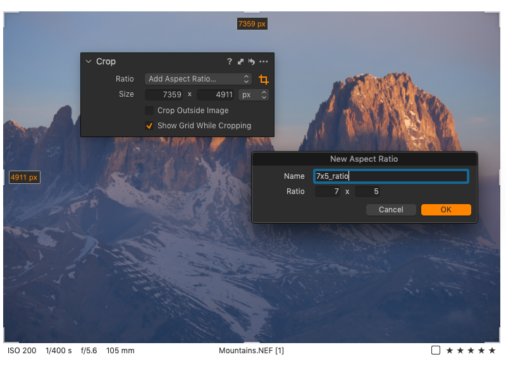Open the Add Aspect Ratio dropdown
Image resolution: width=506 pixels, height=376 pixels.
coord(198,79)
